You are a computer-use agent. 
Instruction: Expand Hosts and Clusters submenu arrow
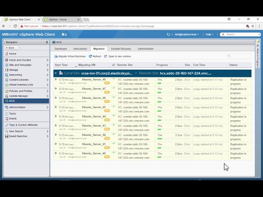point(47,60)
